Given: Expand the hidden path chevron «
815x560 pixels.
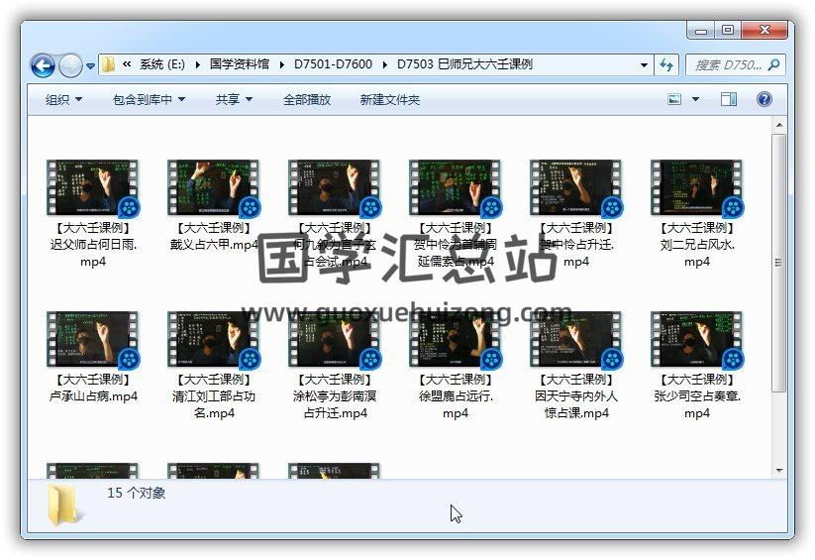Looking at the screenshot, I should click(127, 64).
